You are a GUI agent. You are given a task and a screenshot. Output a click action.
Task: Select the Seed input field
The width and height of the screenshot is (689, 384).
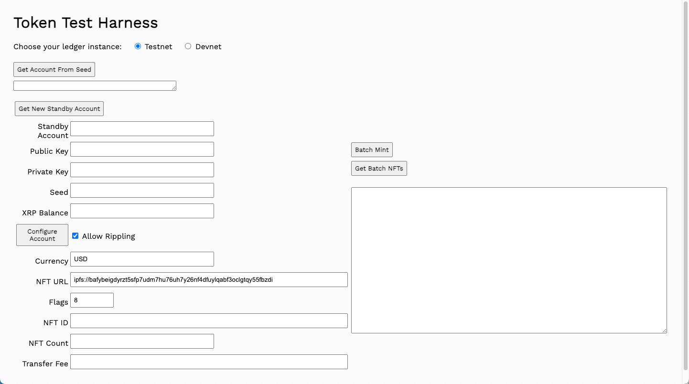coord(142,191)
